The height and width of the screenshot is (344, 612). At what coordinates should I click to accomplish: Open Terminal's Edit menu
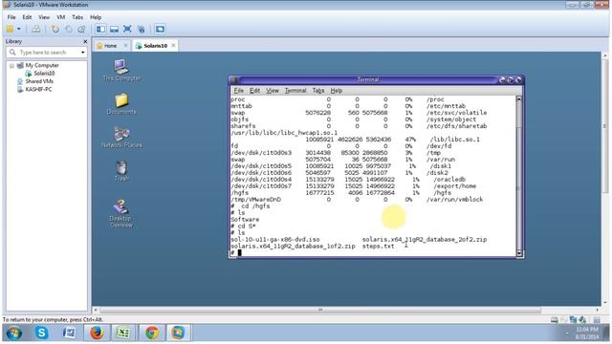[x=255, y=91]
